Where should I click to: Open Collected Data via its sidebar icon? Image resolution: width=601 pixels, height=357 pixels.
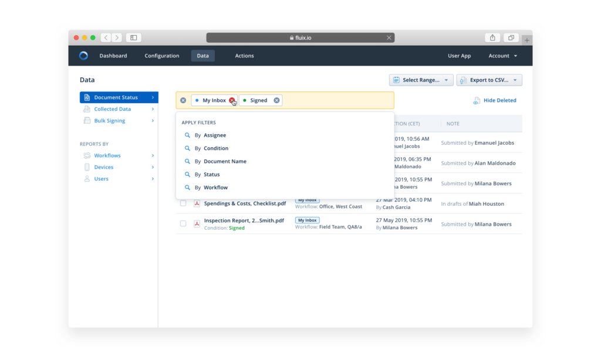click(86, 109)
